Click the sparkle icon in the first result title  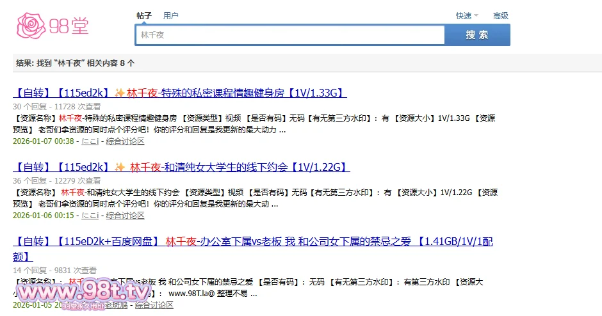119,93
